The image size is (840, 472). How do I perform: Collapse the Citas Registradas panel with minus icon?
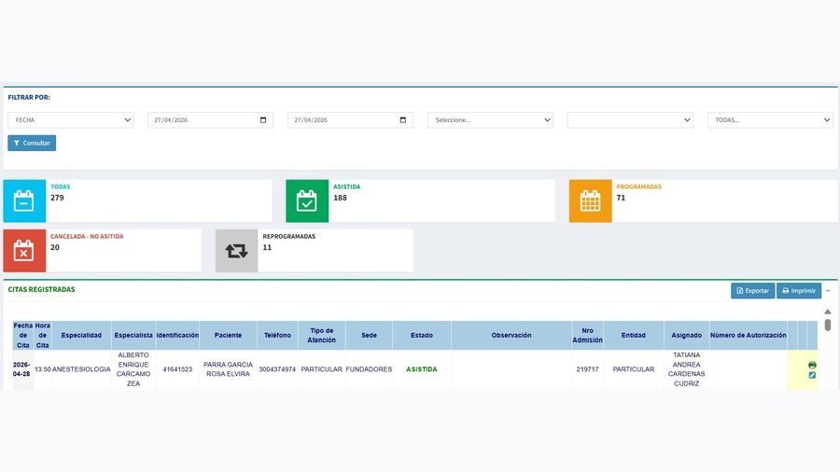[x=828, y=291]
